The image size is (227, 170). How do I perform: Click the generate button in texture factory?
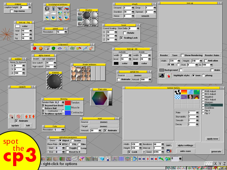click(216, 152)
